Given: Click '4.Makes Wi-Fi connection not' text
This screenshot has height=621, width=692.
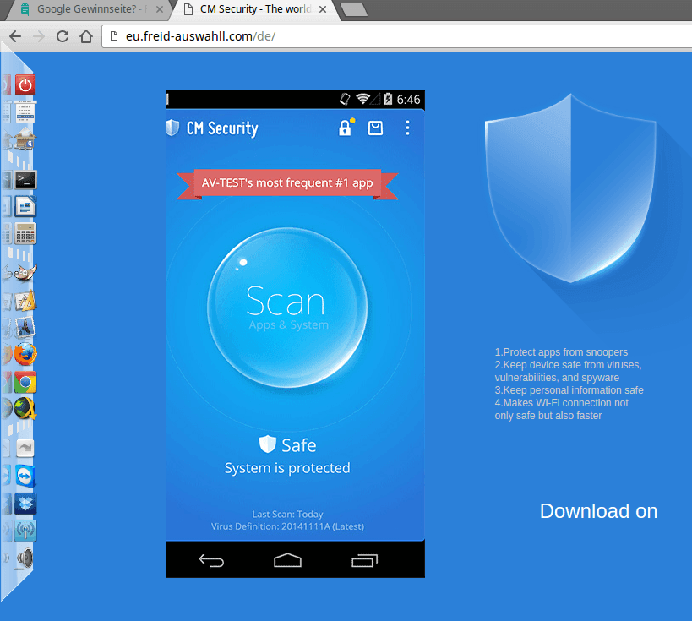Looking at the screenshot, I should pos(561,403).
